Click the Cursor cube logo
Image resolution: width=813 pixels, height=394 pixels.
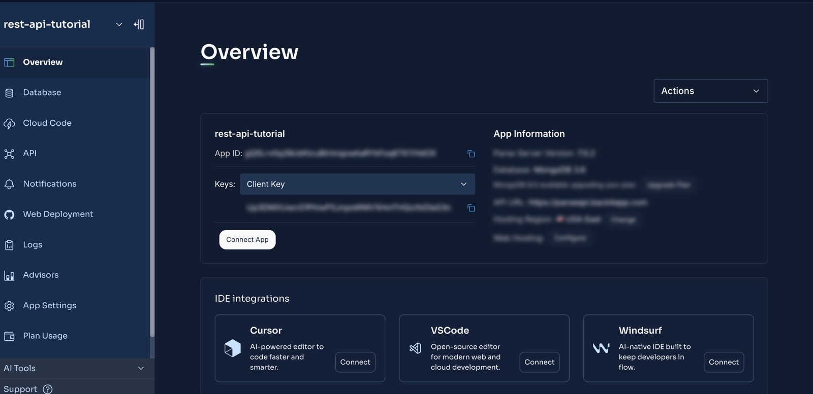click(x=233, y=348)
